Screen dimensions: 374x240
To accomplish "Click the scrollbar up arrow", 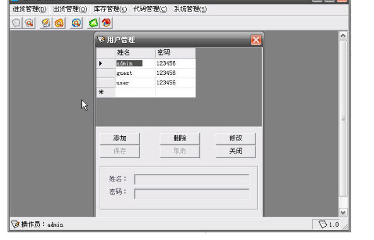I will (x=343, y=36).
